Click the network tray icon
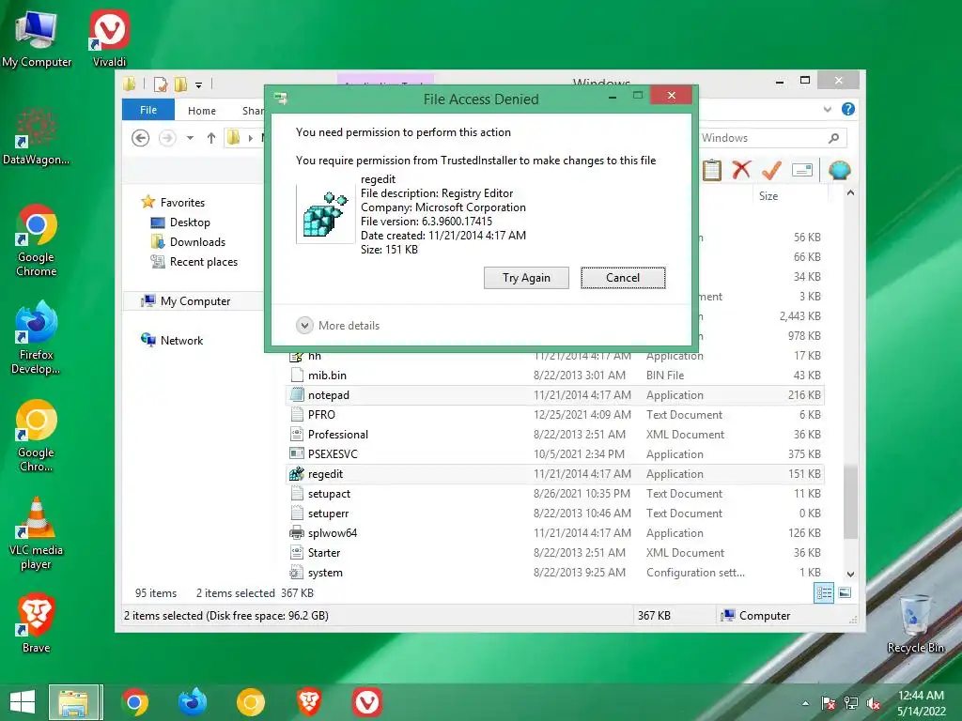962x721 pixels. click(850, 703)
